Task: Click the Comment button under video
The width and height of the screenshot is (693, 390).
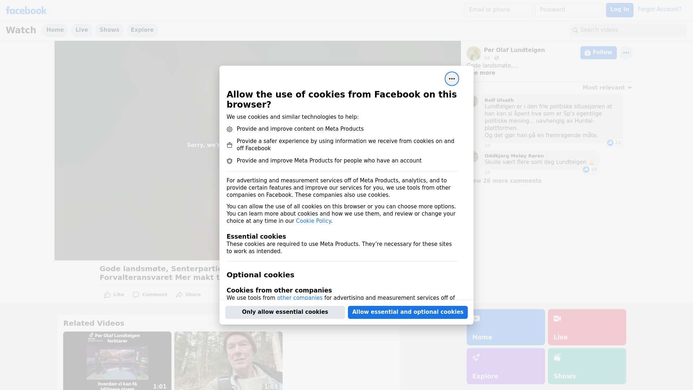Action: click(x=150, y=295)
